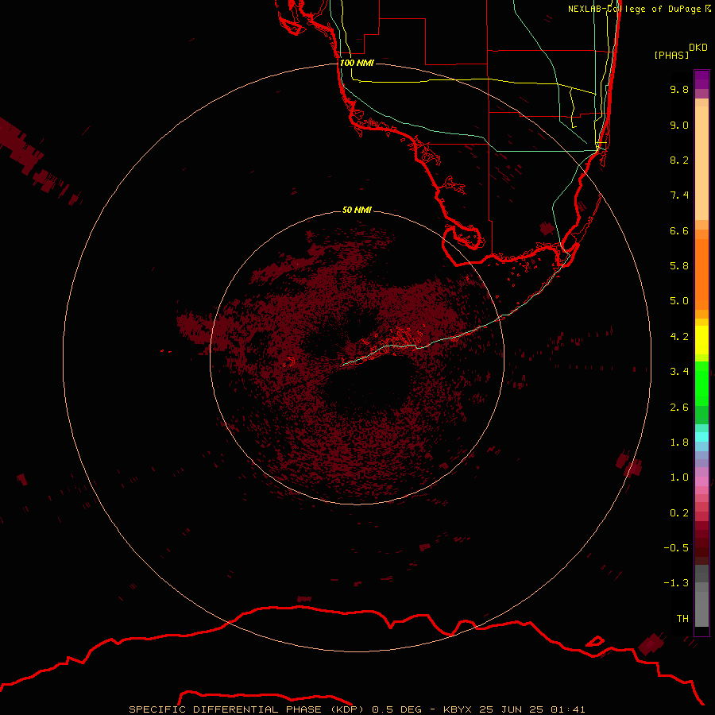Select the 5.0 scale value
The image size is (715, 715).
pyautogui.click(x=679, y=301)
